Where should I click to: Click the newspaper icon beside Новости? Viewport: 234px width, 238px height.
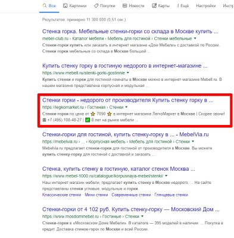click(x=124, y=6)
